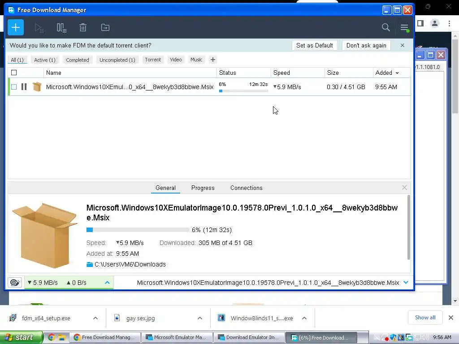
Task: Delete download with trash icon
Action: pyautogui.click(x=83, y=27)
